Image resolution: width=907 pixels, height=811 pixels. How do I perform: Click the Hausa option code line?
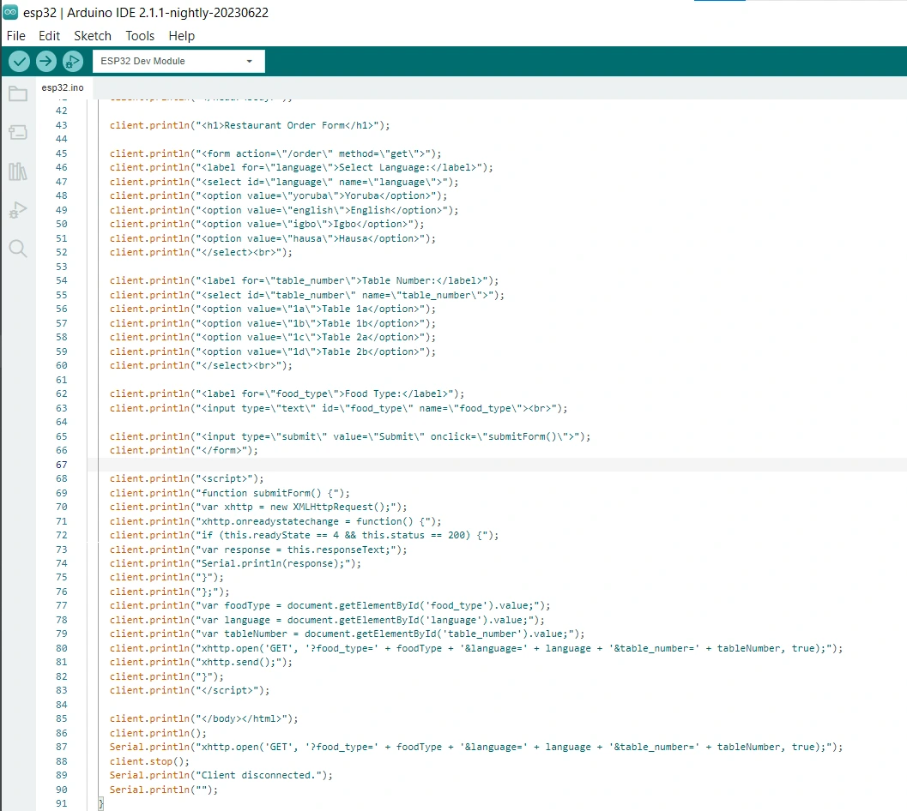coord(273,238)
